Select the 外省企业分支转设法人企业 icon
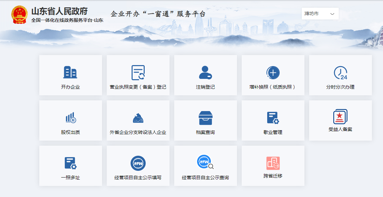This screenshot has width=383, height=197. pos(138,118)
